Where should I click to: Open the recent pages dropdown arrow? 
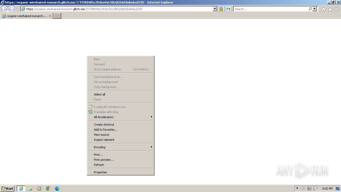click(17, 9)
